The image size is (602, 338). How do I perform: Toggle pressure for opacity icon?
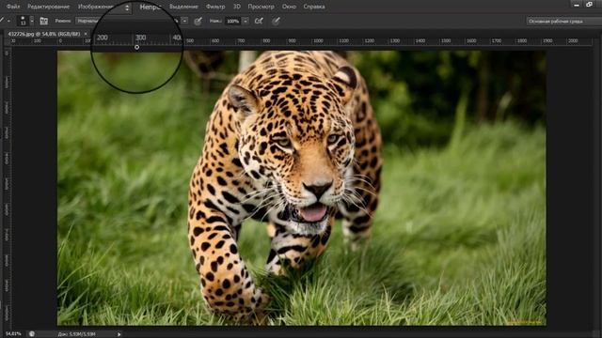pos(198,21)
